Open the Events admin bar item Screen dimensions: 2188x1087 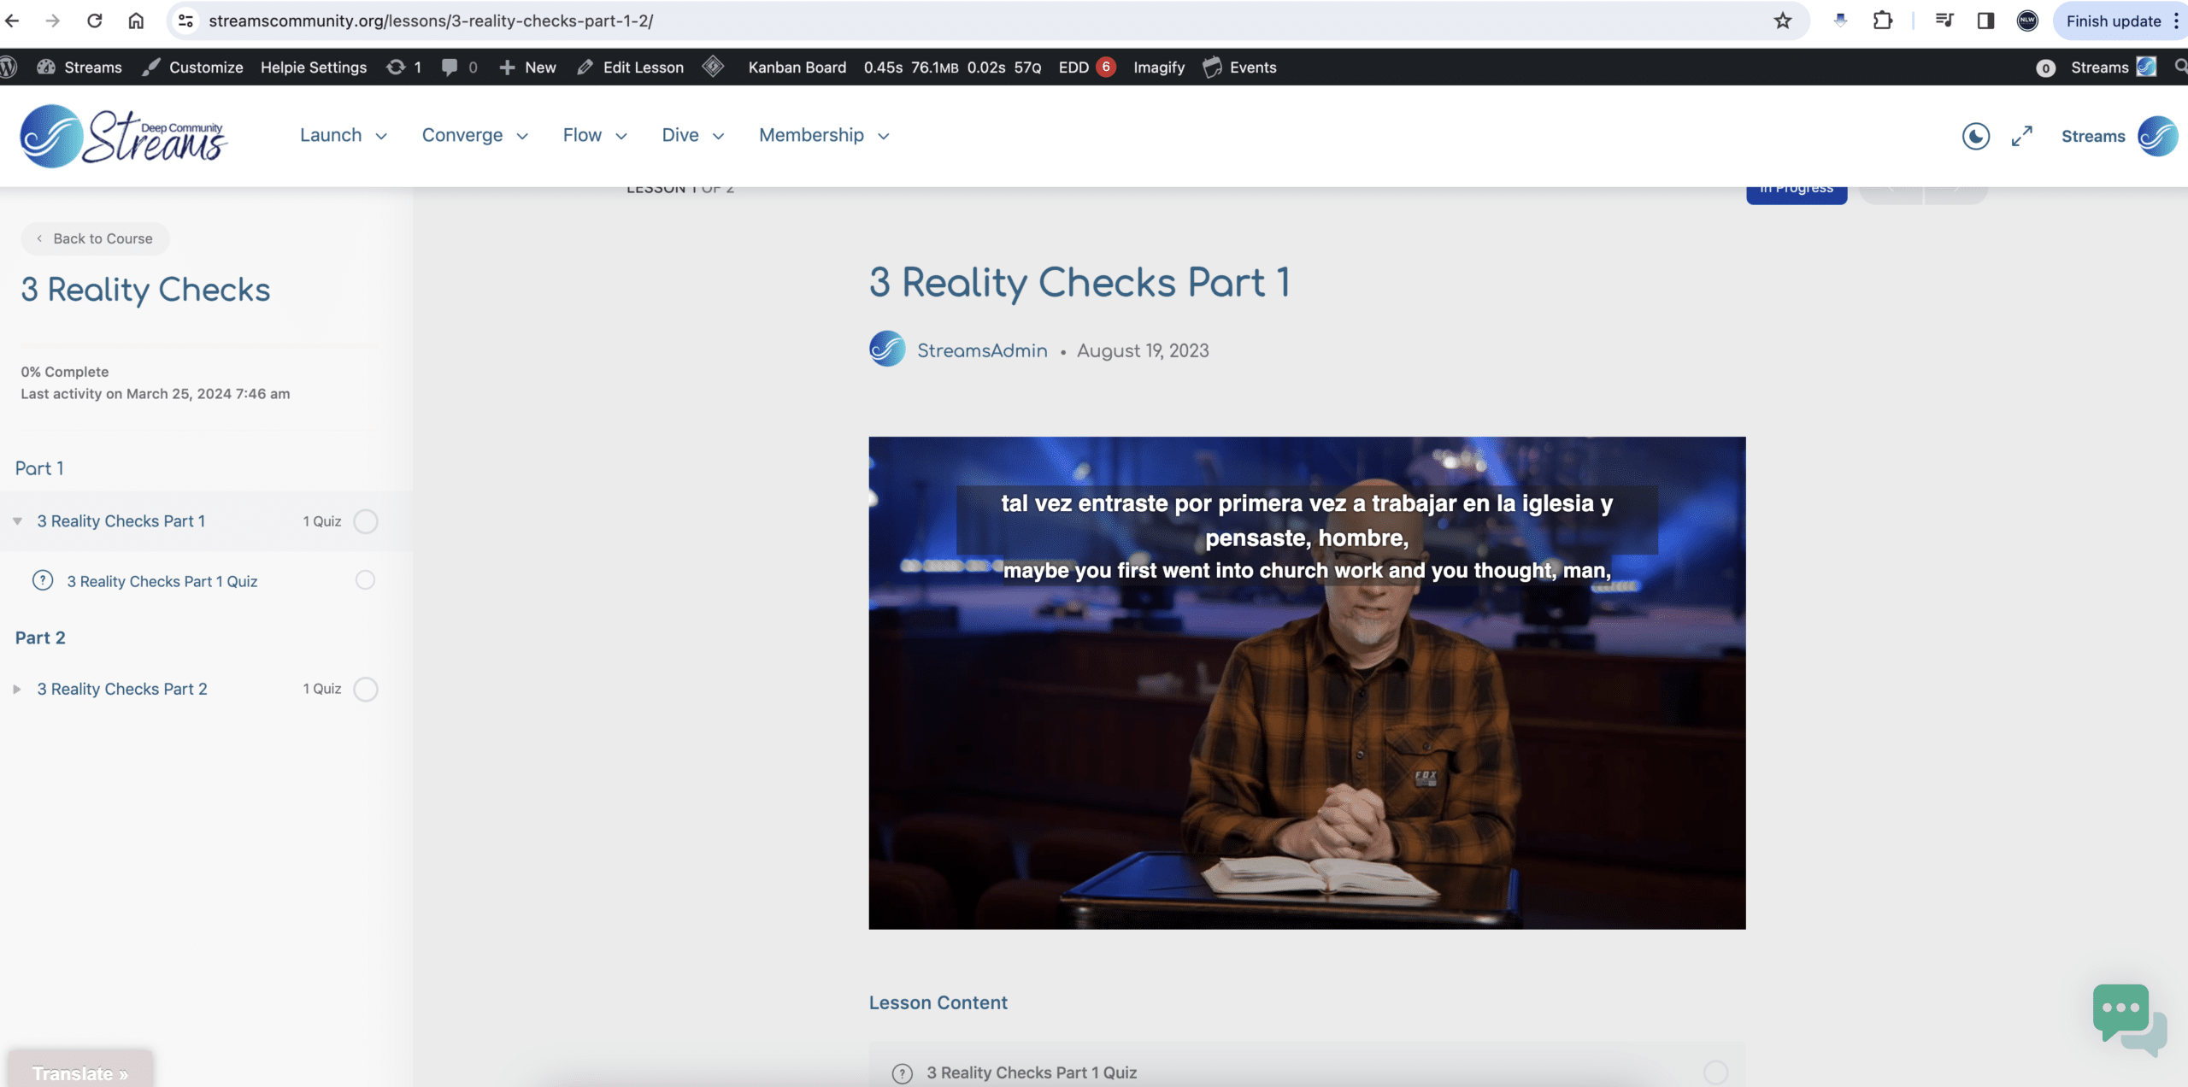[x=1240, y=68]
